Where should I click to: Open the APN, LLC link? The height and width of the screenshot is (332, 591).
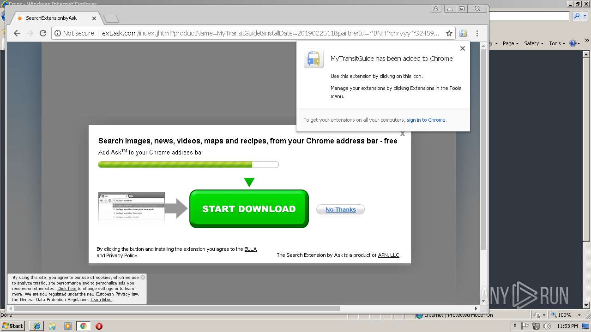coord(388,255)
